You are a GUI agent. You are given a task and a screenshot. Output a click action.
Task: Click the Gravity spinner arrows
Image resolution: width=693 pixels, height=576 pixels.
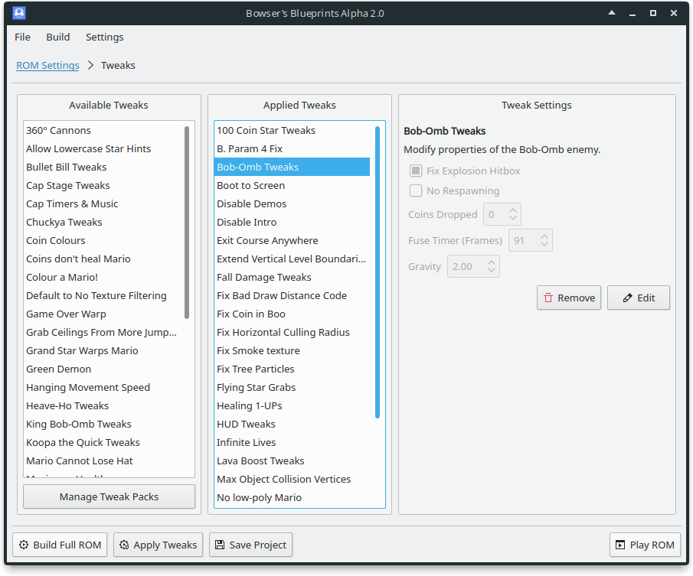(492, 267)
